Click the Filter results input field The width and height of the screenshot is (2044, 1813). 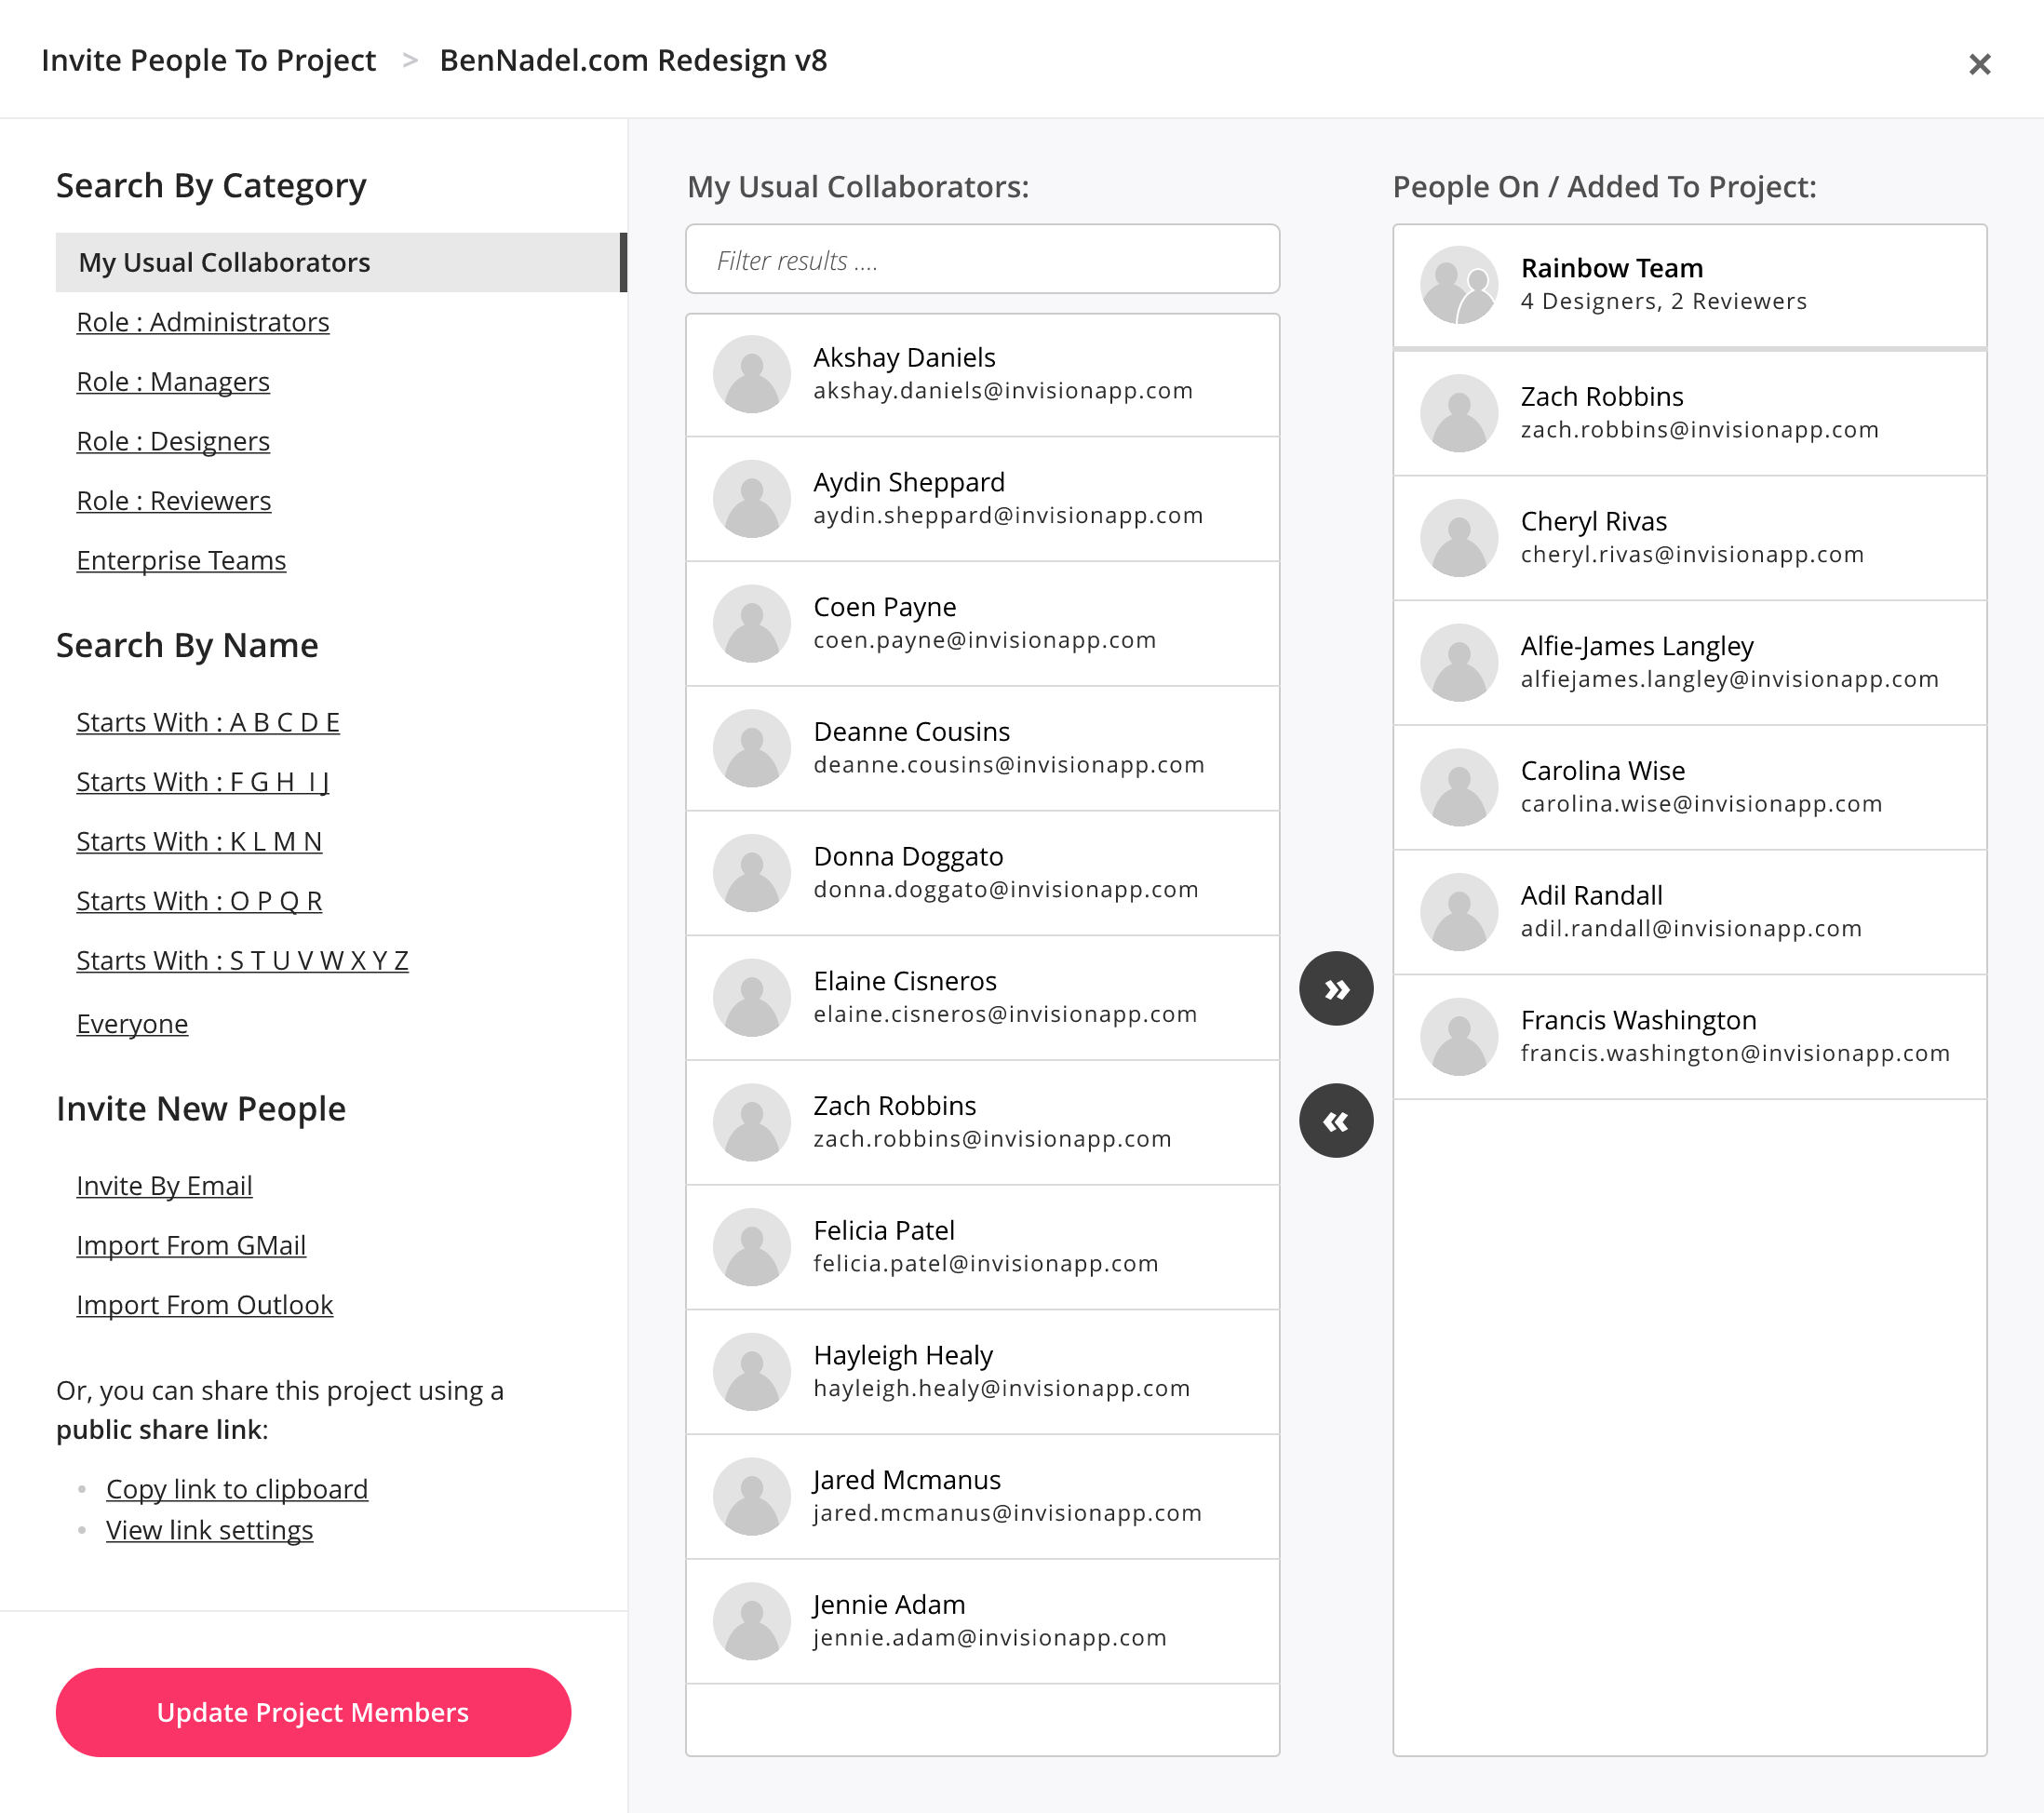coord(982,260)
